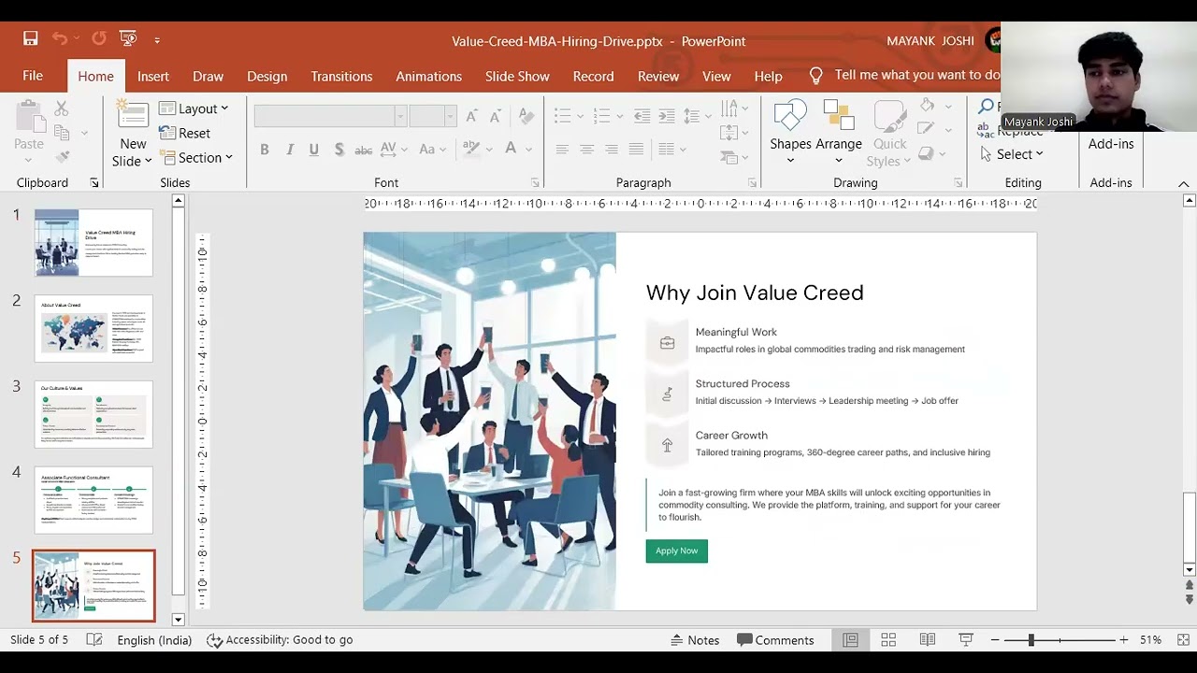Toggle Strikethrough formatting
This screenshot has width=1197, height=673.
click(363, 150)
